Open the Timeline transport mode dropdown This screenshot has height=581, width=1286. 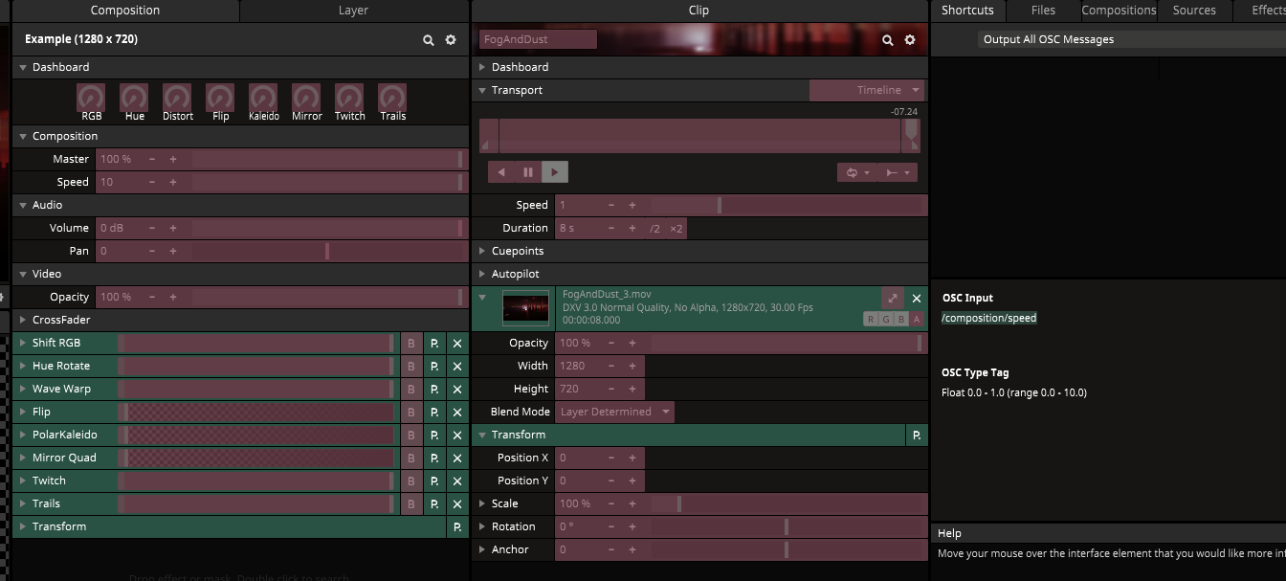tap(867, 90)
